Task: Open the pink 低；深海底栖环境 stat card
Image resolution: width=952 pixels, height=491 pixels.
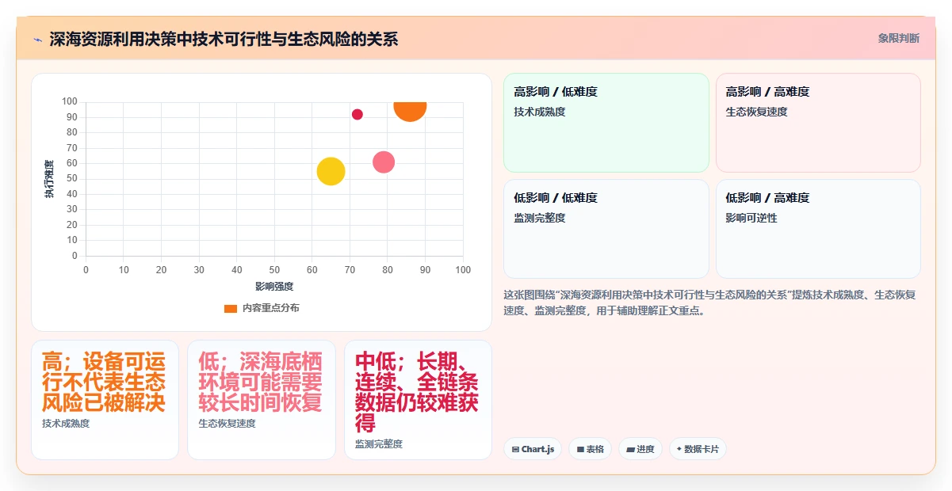Action: [262, 400]
